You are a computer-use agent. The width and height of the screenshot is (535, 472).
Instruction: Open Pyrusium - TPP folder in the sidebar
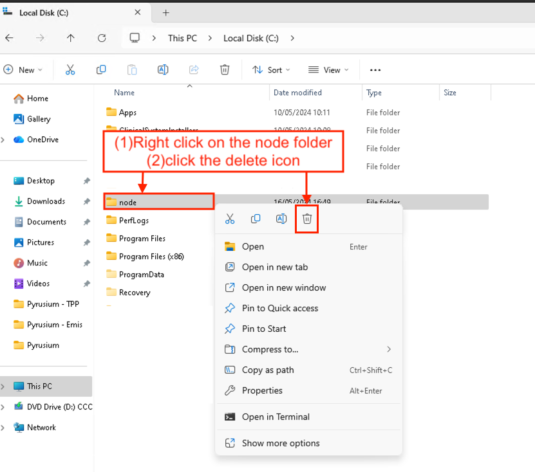(x=46, y=304)
